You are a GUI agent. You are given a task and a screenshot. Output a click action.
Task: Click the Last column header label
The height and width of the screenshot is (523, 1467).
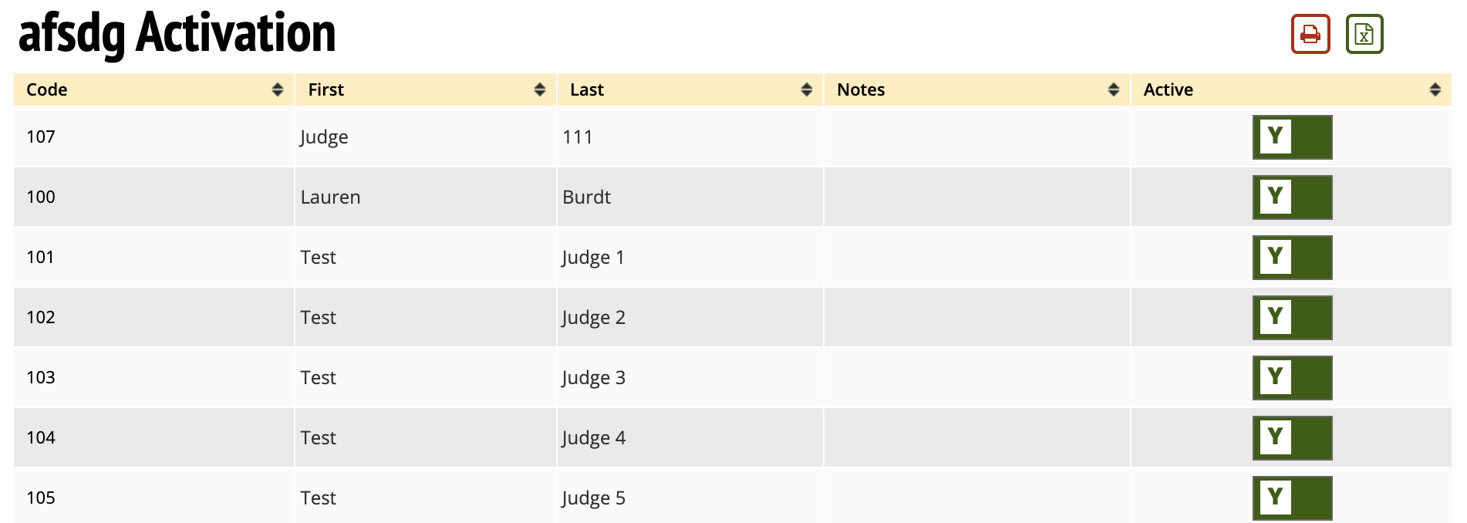pyautogui.click(x=587, y=89)
